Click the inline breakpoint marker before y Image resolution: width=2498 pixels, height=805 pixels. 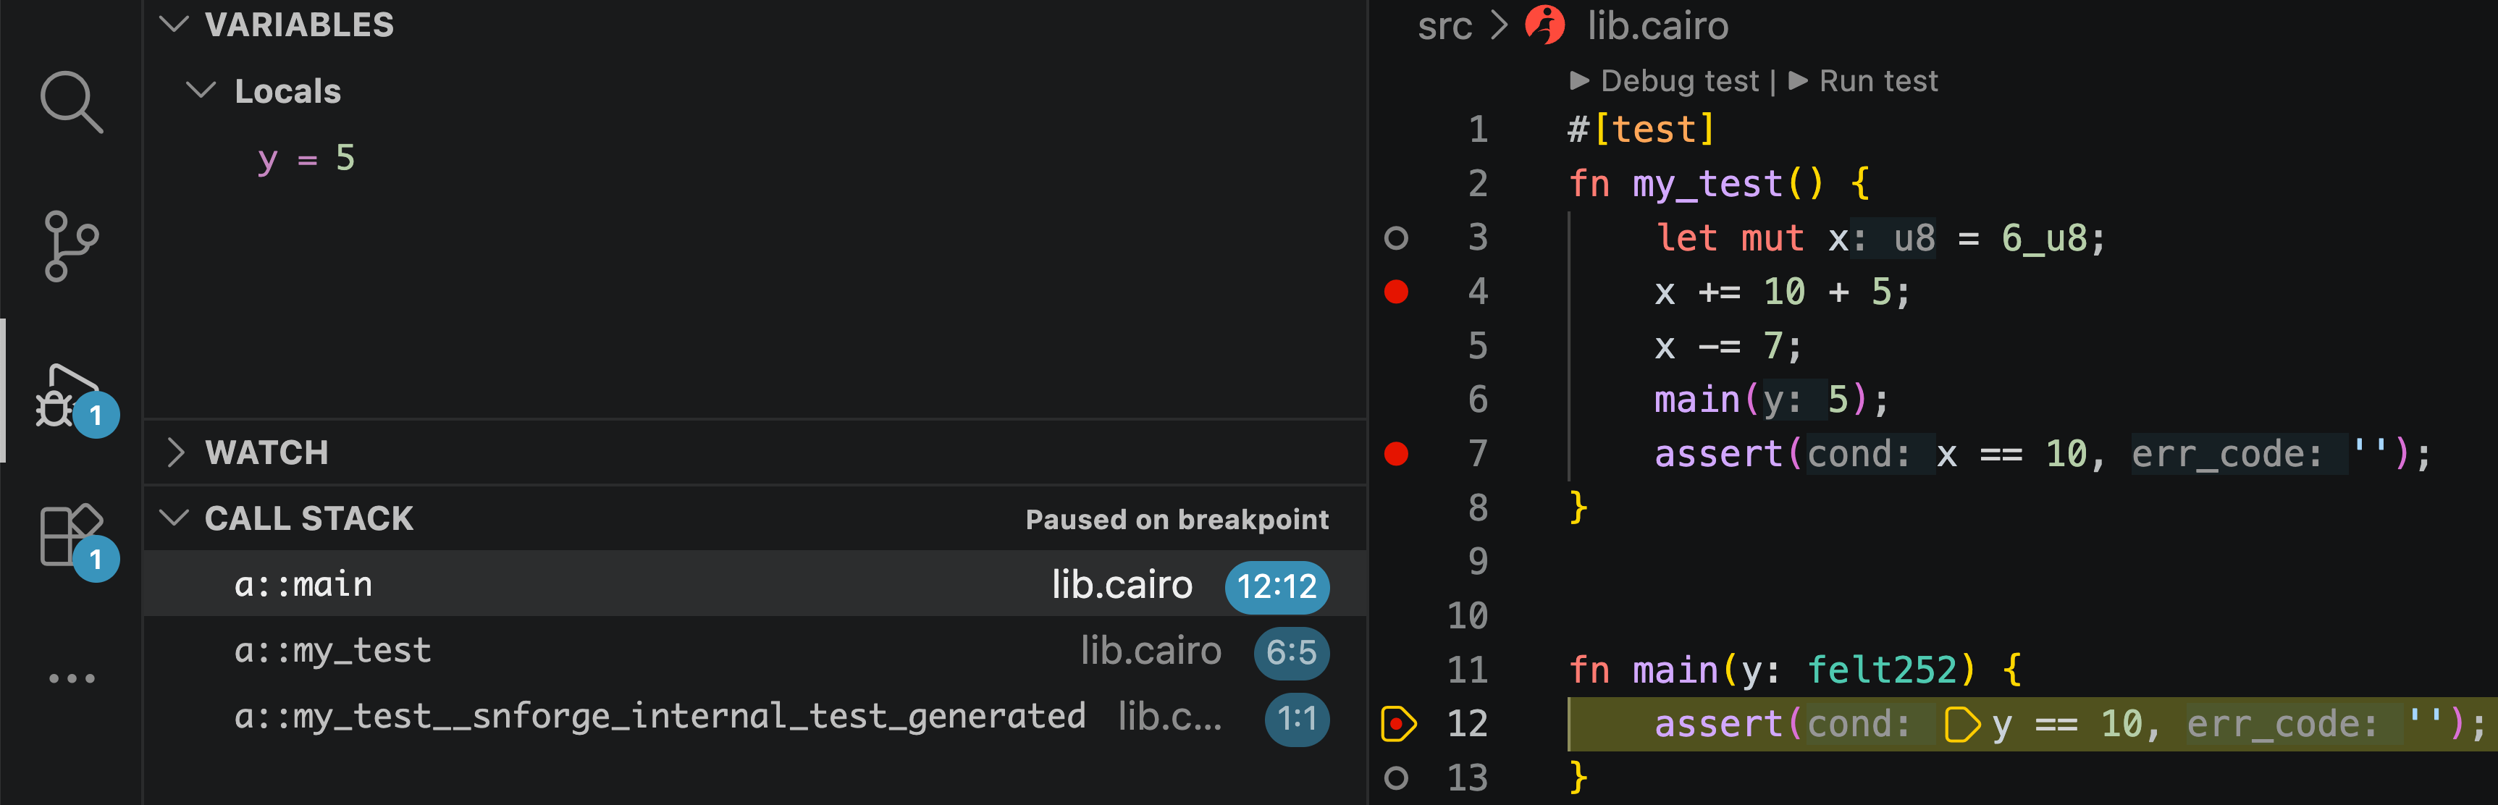(x=1961, y=725)
